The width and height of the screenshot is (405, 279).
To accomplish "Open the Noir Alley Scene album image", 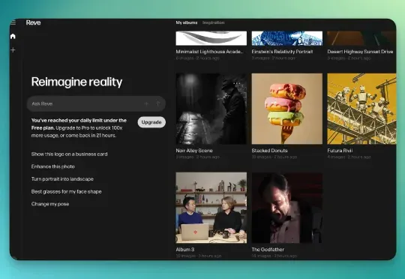I will coord(211,109).
